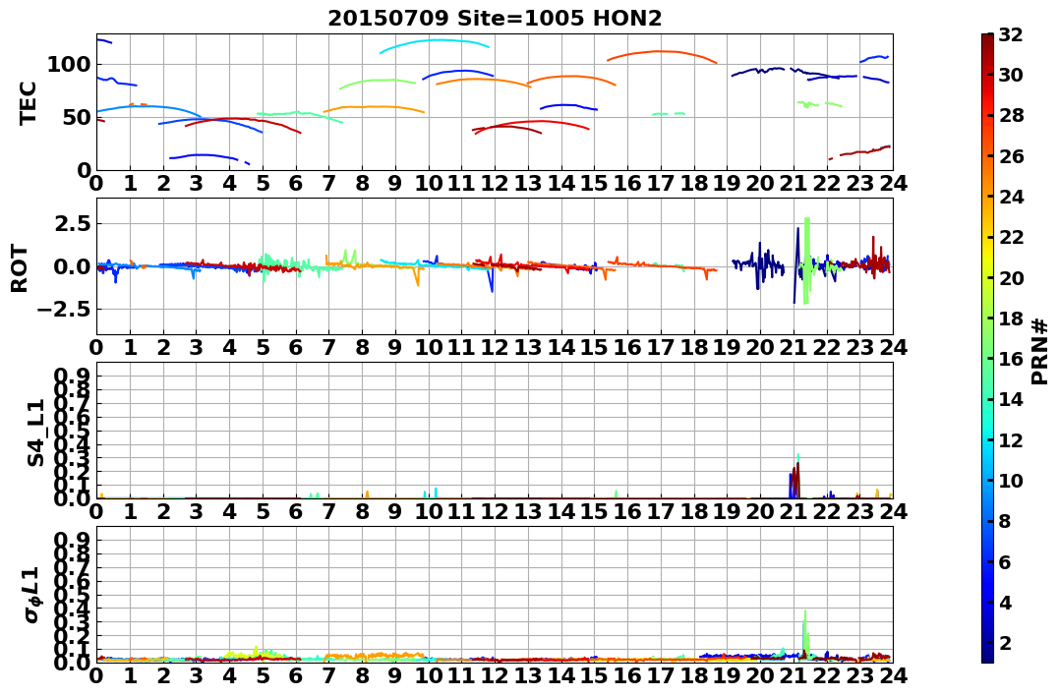Click the 18 tick on the PRN colorbar
1059x697 pixels.
(x=1012, y=318)
